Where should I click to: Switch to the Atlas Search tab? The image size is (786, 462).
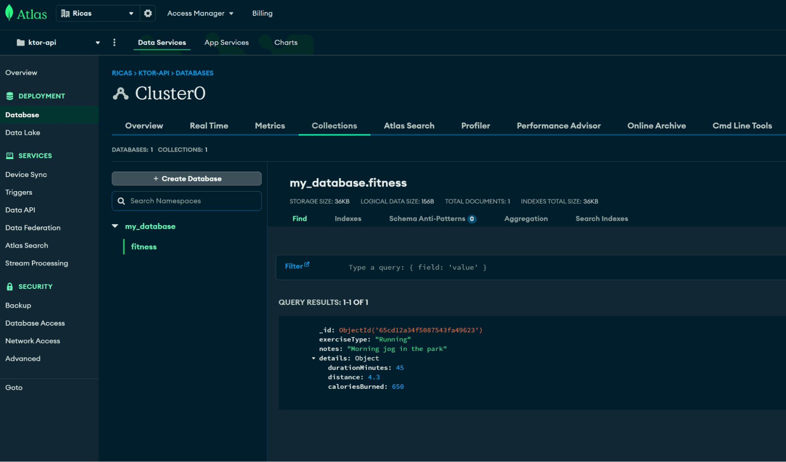409,126
